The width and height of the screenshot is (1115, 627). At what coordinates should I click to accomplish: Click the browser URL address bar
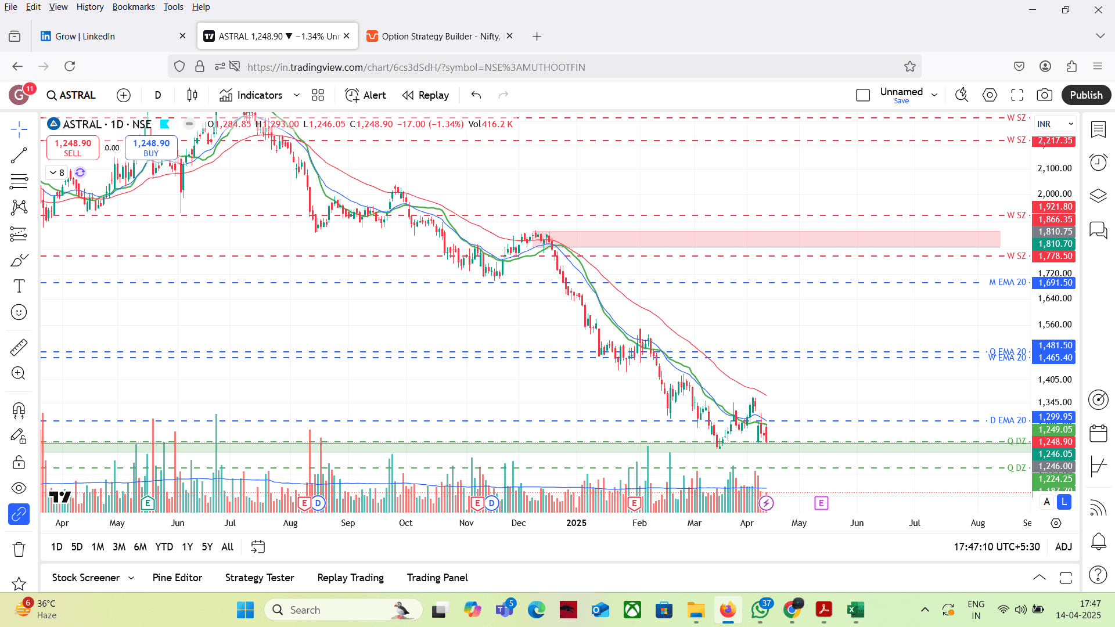click(544, 67)
